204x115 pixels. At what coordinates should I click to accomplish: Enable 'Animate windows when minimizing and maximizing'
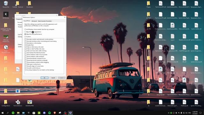click(x=25, y=41)
